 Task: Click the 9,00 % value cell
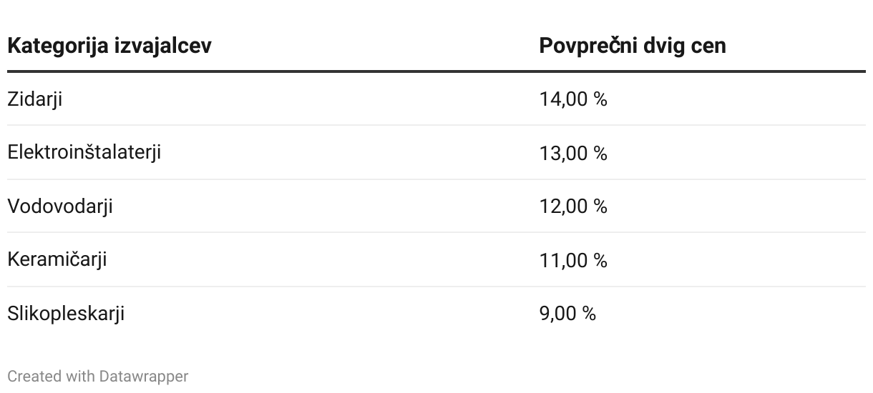567,313
